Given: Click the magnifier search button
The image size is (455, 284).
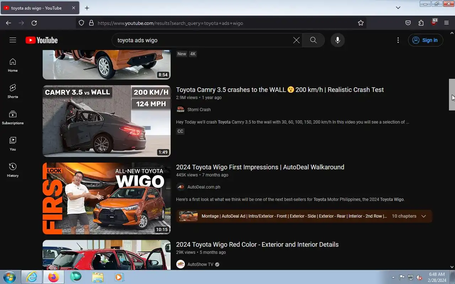Looking at the screenshot, I should (x=313, y=40).
